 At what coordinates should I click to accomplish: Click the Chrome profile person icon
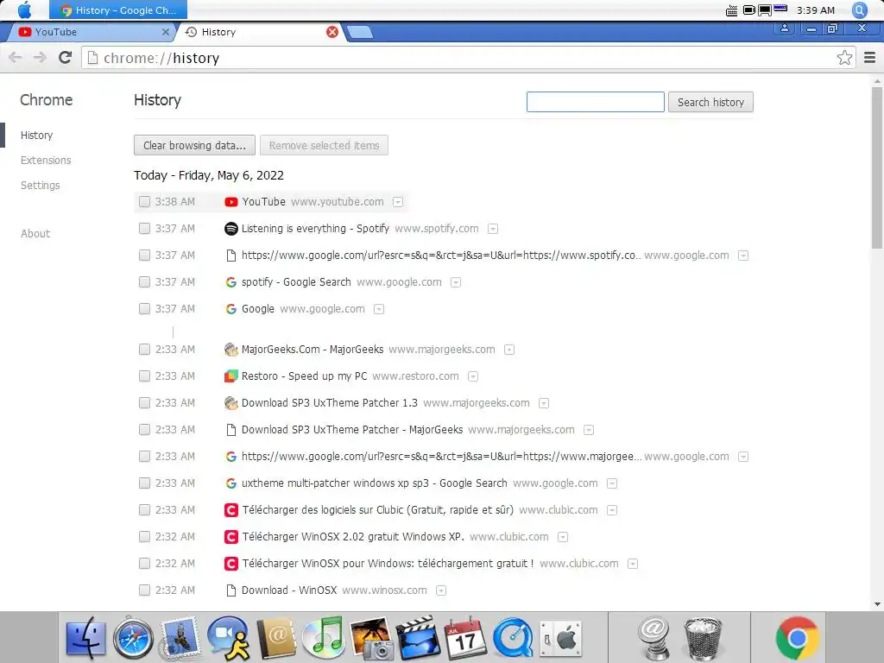(x=785, y=28)
